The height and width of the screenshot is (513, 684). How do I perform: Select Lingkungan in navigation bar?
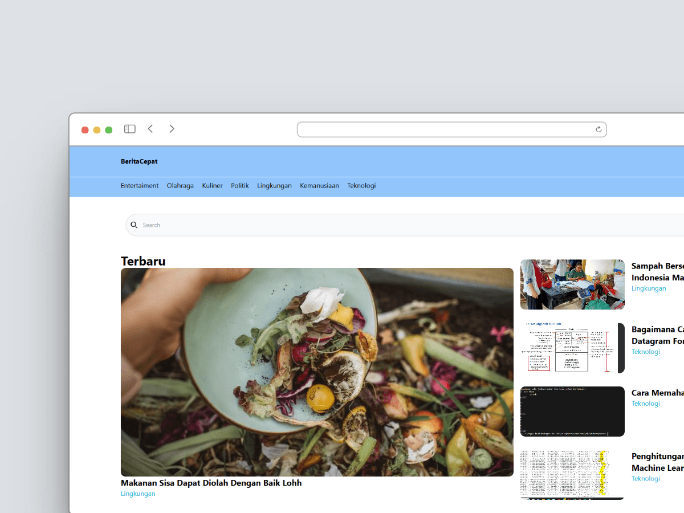(274, 186)
